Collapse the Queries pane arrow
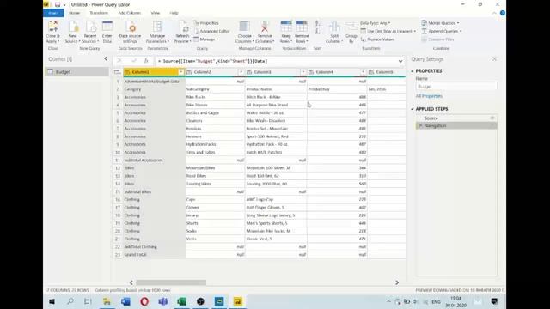 pyautogui.click(x=106, y=59)
